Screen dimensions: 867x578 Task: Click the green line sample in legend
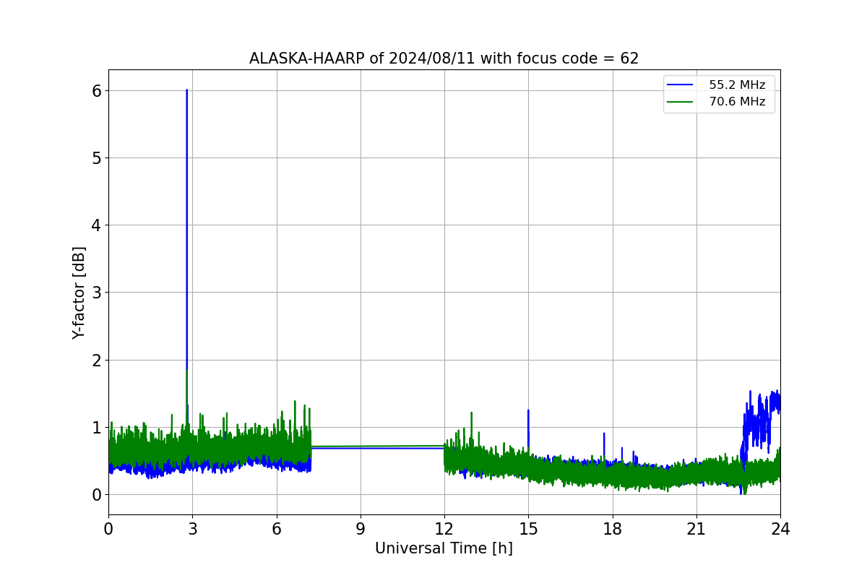click(681, 102)
